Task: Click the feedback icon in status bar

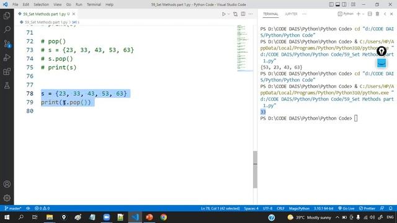Action: click(382, 208)
